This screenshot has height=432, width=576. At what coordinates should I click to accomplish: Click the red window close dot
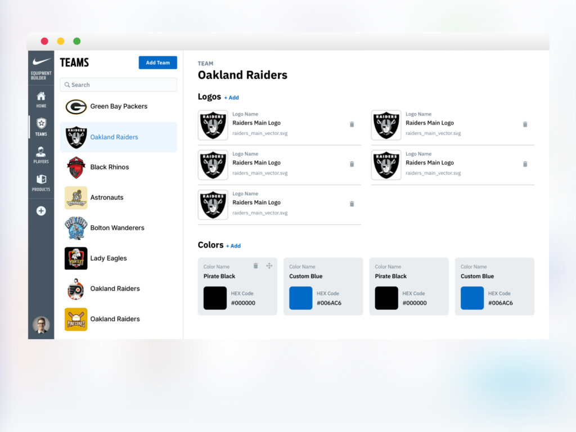(x=44, y=41)
